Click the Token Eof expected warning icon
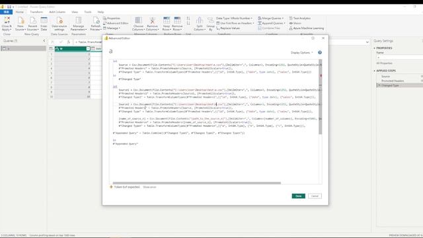The width and height of the screenshot is (423, 238). tap(111, 186)
